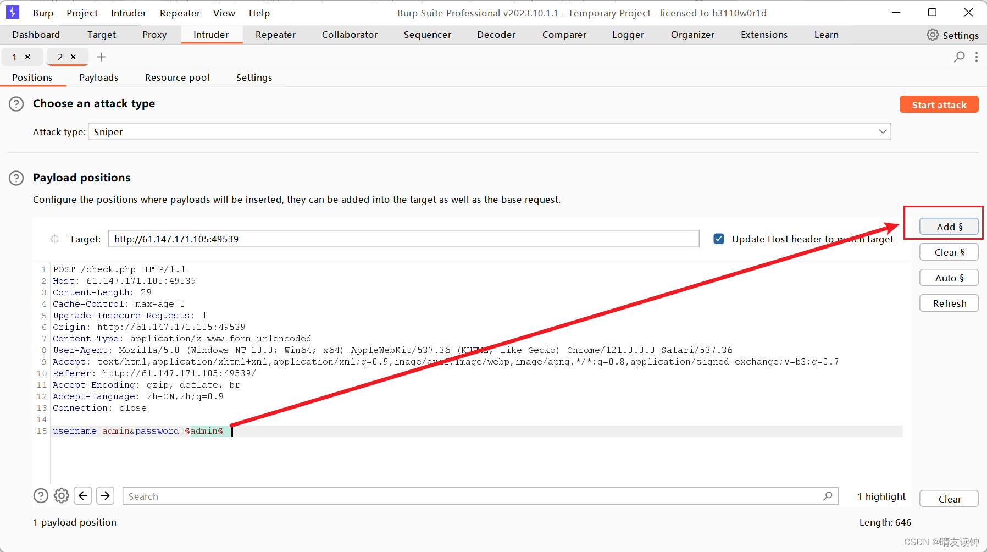Image resolution: width=987 pixels, height=552 pixels.
Task: Open search using the magnifier icon
Action: (960, 57)
